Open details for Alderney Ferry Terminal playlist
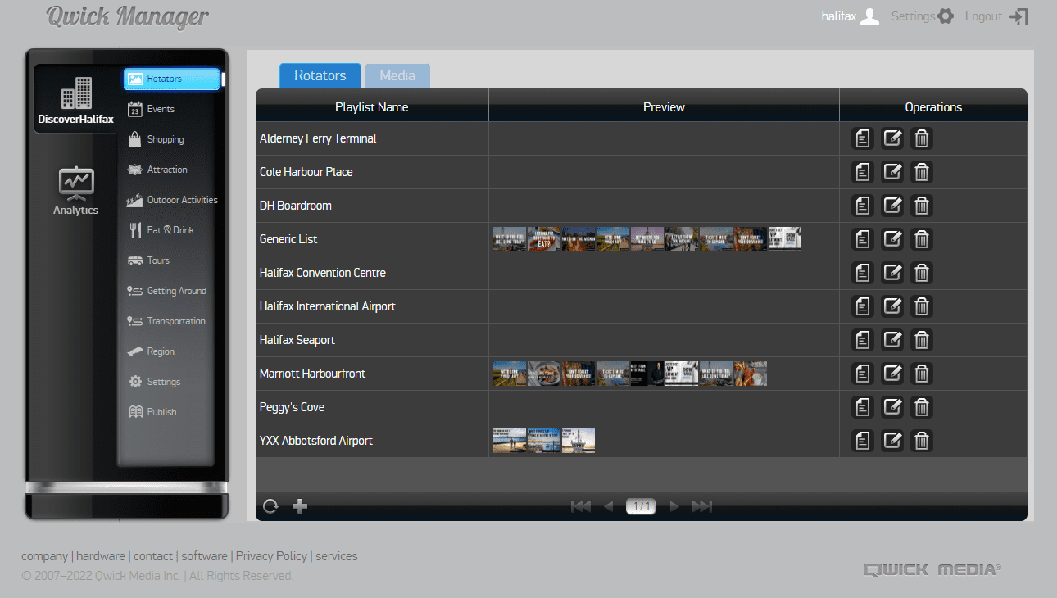The width and height of the screenshot is (1057, 598). pos(863,138)
